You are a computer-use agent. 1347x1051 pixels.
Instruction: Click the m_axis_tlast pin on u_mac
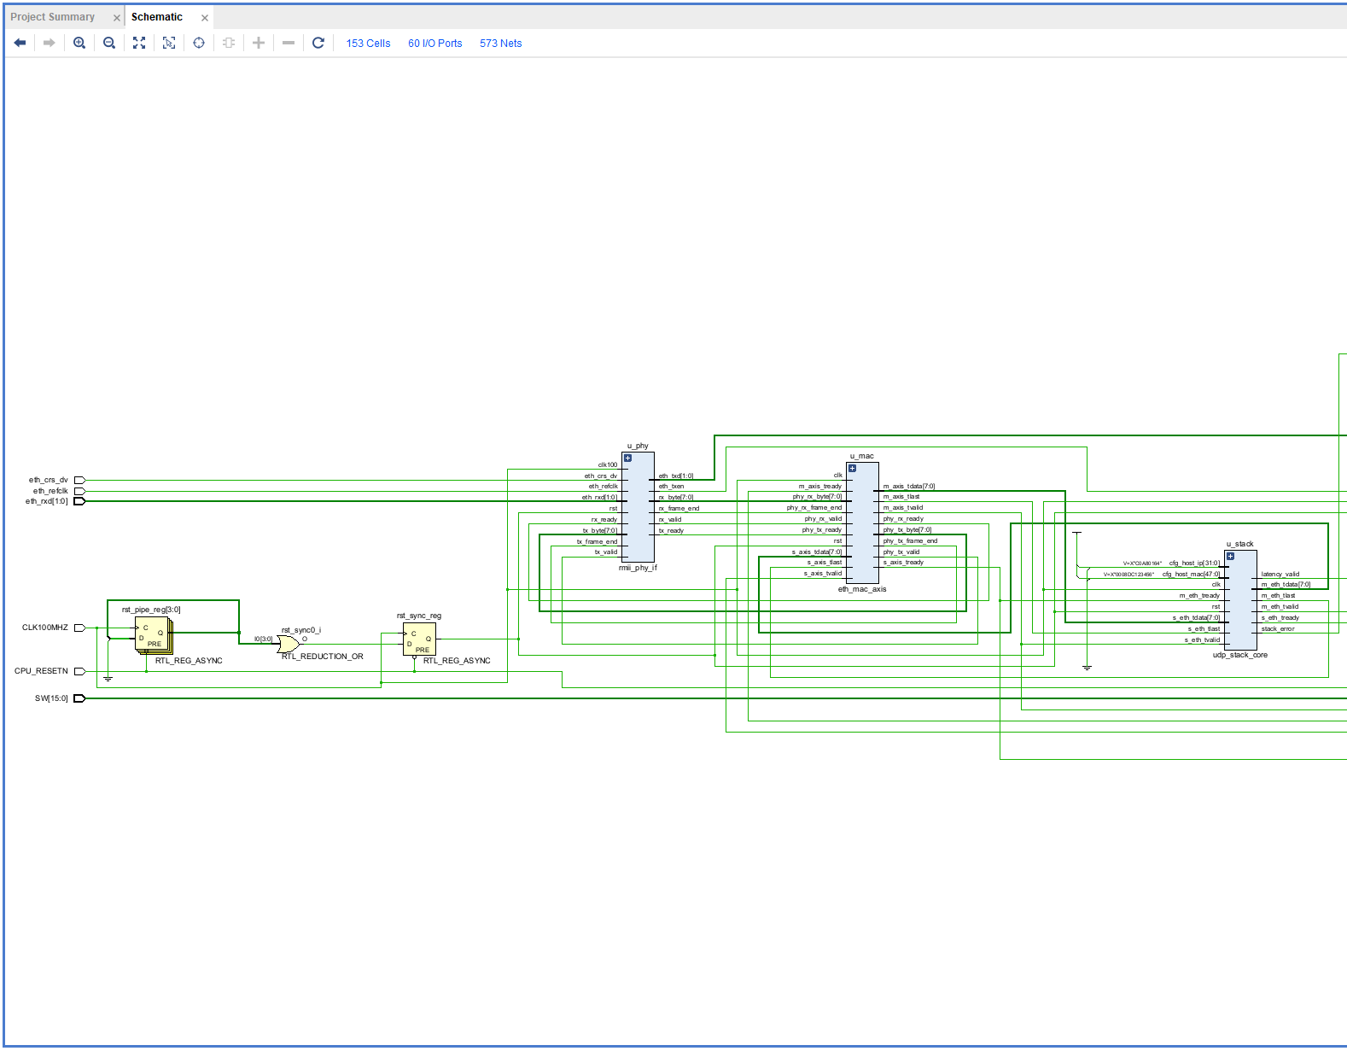click(901, 497)
